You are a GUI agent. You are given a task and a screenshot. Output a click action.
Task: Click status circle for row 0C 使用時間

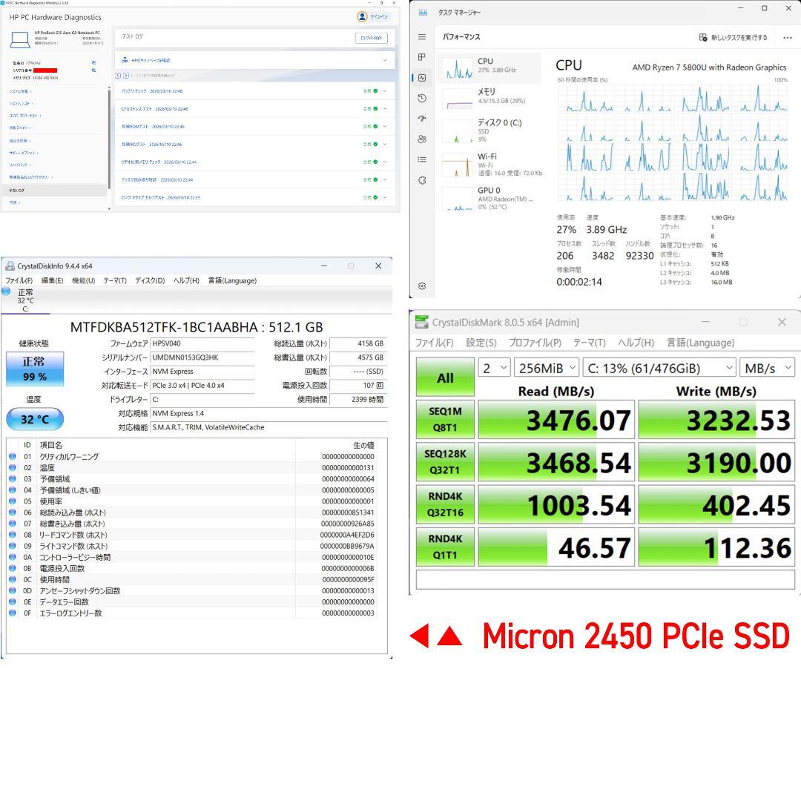[x=13, y=579]
